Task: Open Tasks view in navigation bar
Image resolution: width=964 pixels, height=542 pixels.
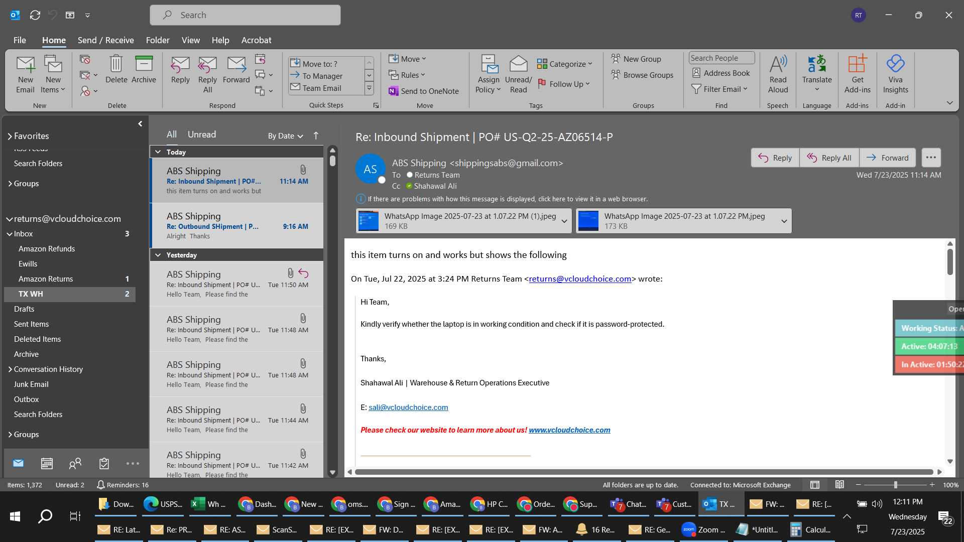Action: pos(104,463)
